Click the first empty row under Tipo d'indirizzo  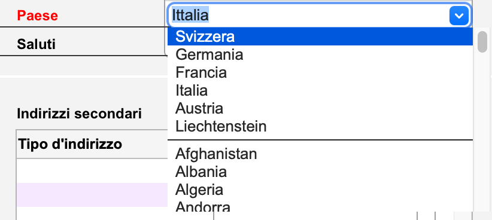click(x=92, y=170)
